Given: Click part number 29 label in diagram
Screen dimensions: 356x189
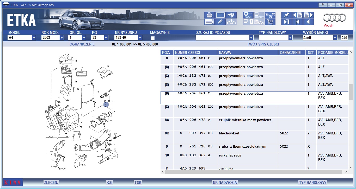Looking at the screenshot, I should tap(108, 66).
